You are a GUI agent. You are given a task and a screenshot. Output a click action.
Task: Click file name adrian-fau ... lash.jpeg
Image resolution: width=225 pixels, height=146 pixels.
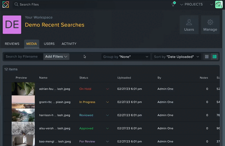(55, 89)
